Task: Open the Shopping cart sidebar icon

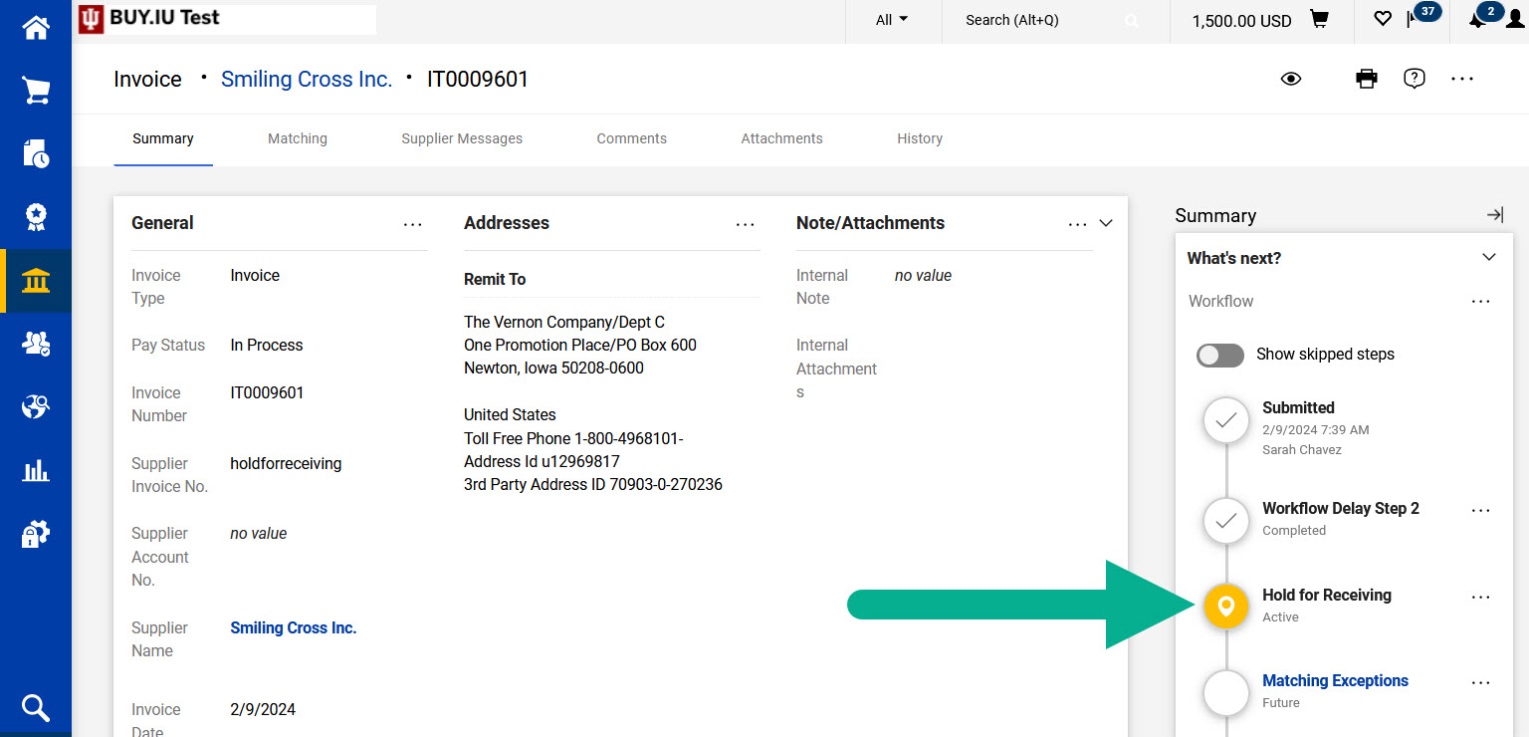Action: [x=36, y=91]
